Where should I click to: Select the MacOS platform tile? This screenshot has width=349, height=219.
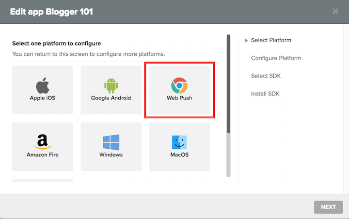tap(179, 147)
